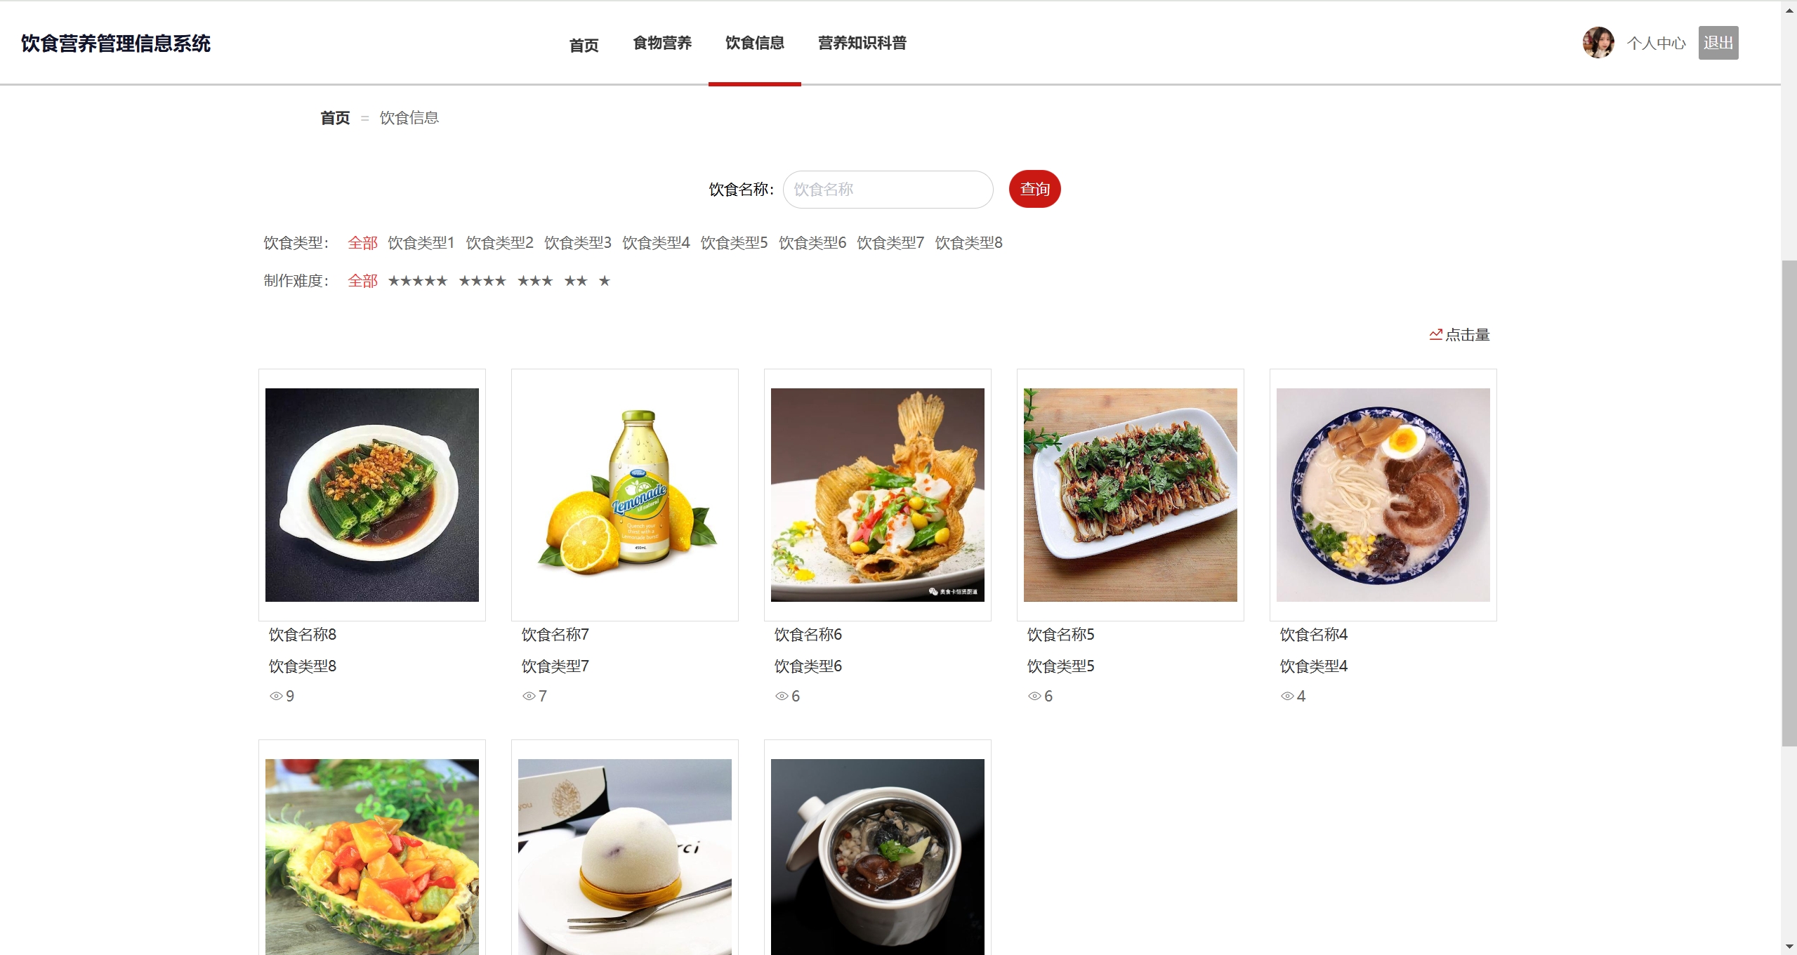Filter by five-star difficulty
The width and height of the screenshot is (1797, 955).
(x=418, y=281)
